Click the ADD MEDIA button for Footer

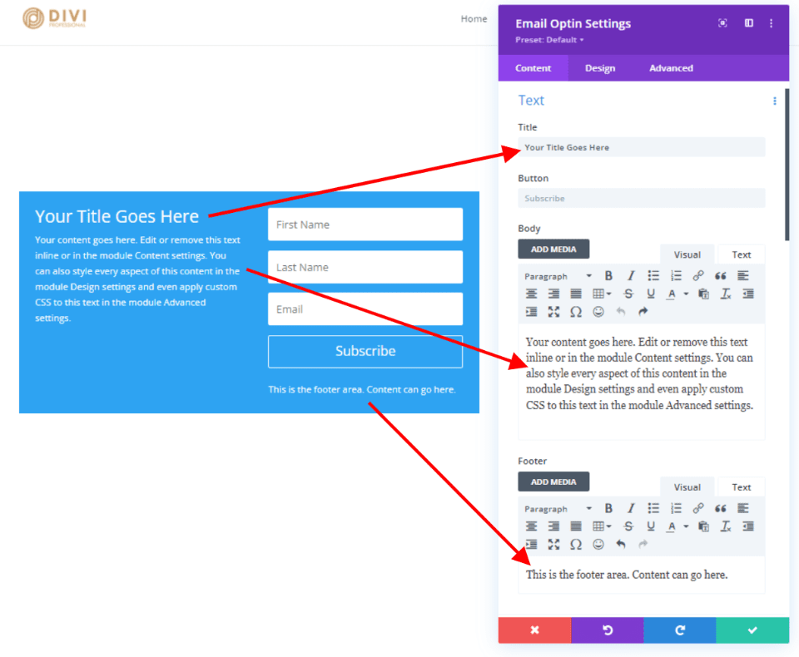(x=553, y=481)
